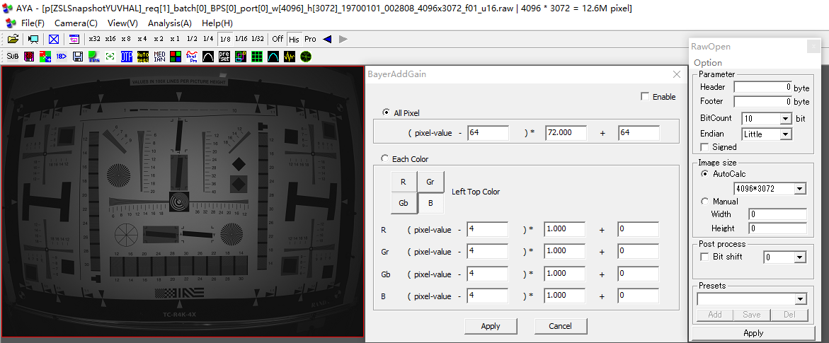Image resolution: width=829 pixels, height=343 pixels.
Task: Click the red-green-blue color offset icon
Action: point(45,56)
